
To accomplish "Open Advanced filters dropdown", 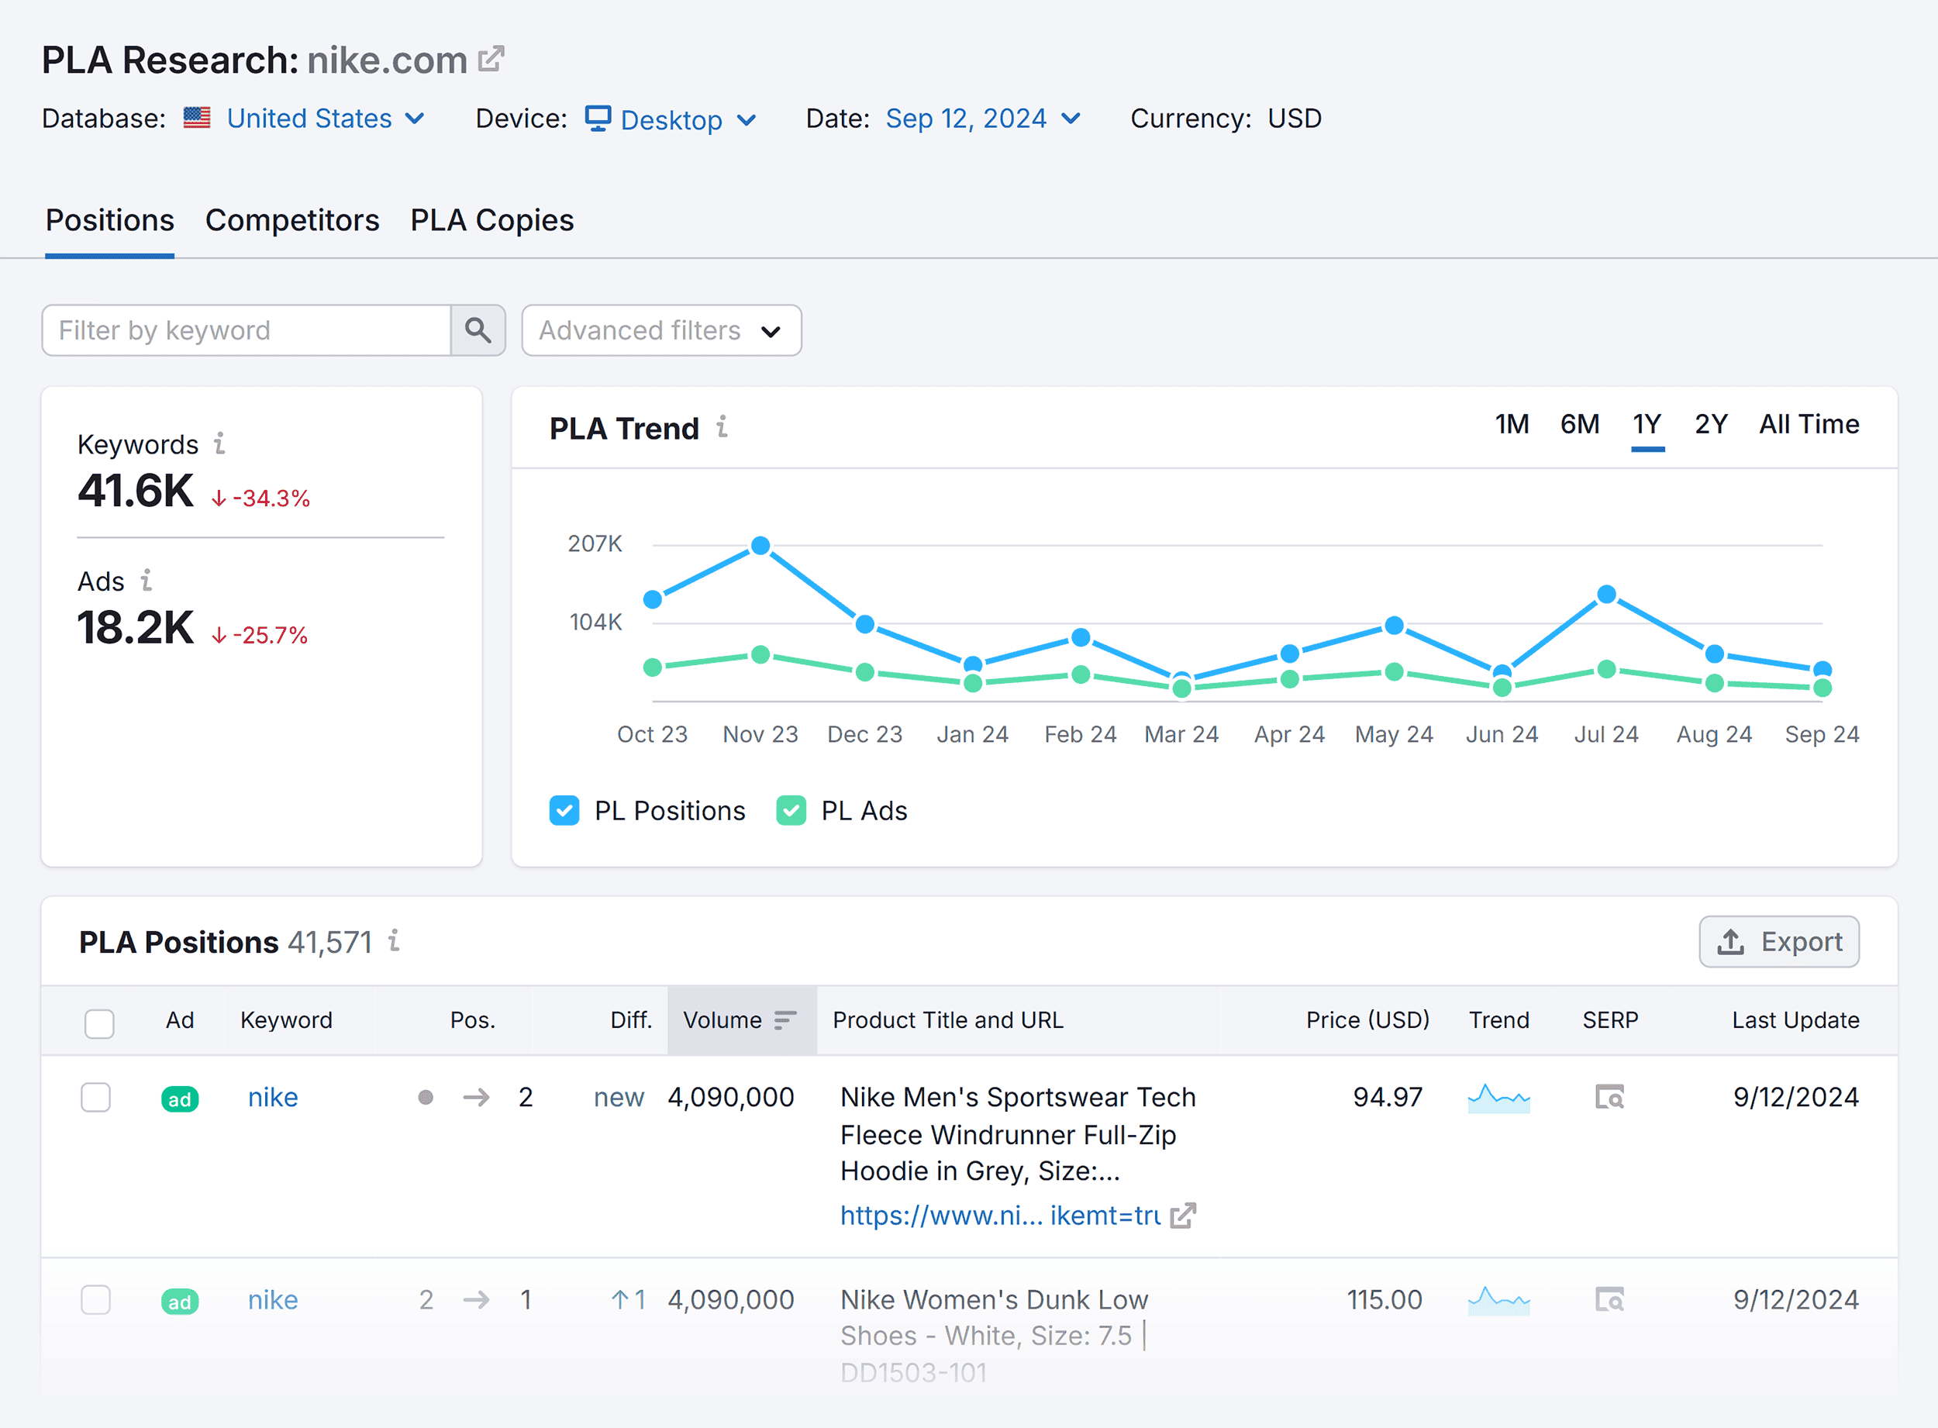I will click(x=661, y=330).
